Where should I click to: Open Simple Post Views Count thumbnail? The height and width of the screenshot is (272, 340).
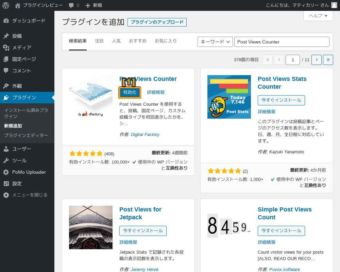(x=229, y=227)
